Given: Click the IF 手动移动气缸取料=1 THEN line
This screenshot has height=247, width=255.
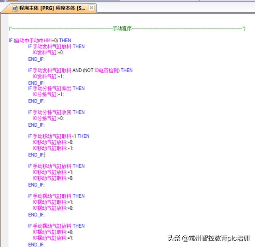Looking at the screenshot, I should 59,136.
